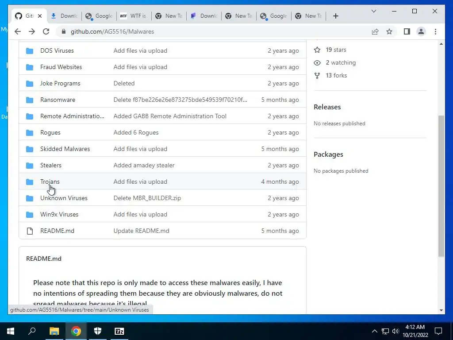
Task: Open README.md file link
Action: [57, 231]
